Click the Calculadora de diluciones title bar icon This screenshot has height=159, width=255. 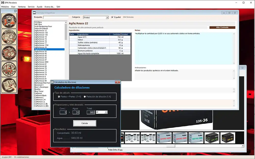coord(52,82)
